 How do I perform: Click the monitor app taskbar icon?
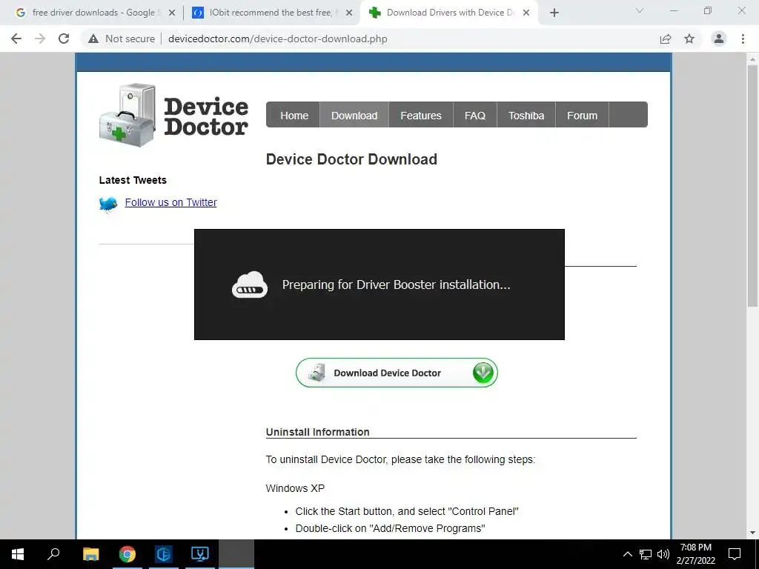(200, 554)
